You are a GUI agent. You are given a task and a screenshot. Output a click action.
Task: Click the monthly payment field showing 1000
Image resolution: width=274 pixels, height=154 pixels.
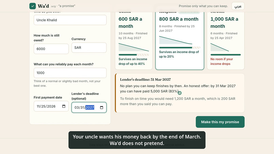coord(70,73)
